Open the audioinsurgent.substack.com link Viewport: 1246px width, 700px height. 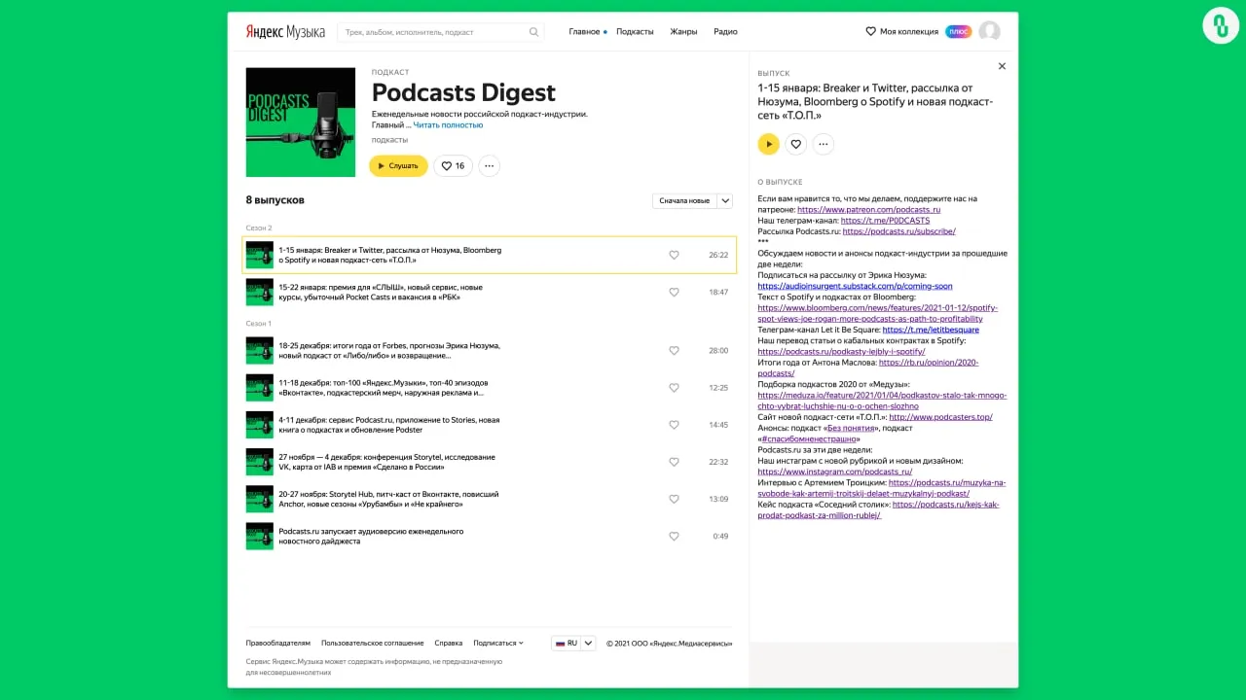click(855, 286)
